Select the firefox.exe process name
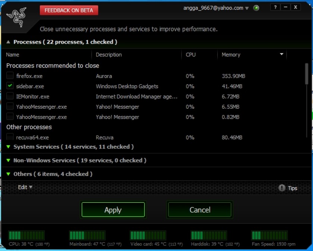The image size is (313, 251). pos(29,76)
